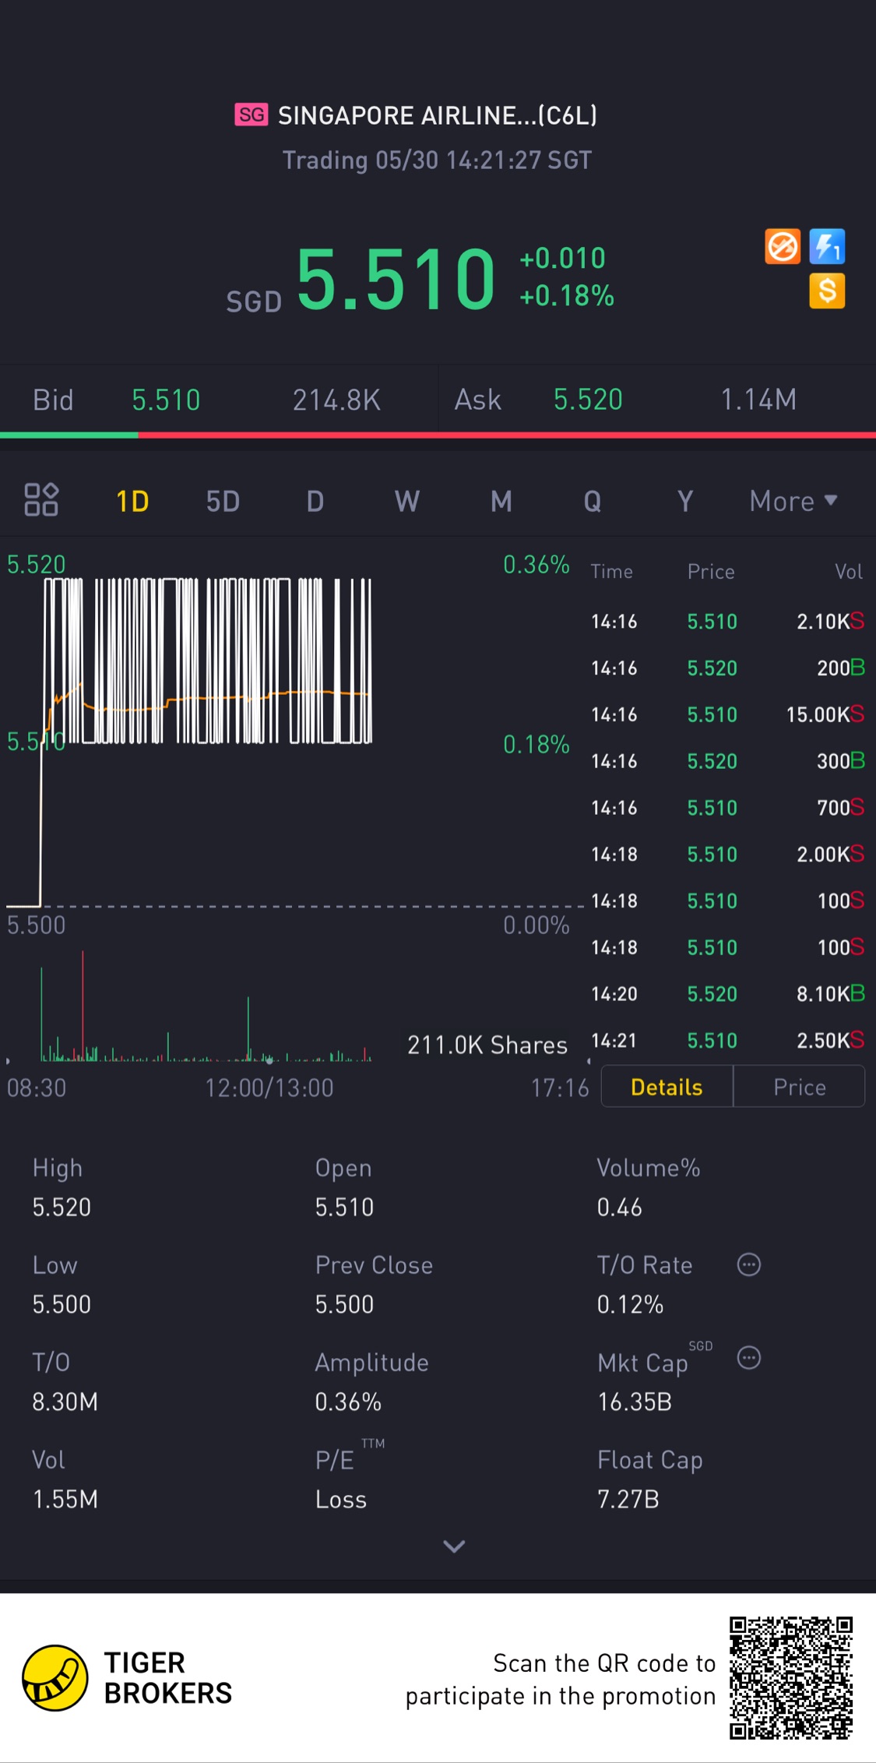
Task: Tap the yellow dollar sign badge icon
Action: pyautogui.click(x=827, y=291)
